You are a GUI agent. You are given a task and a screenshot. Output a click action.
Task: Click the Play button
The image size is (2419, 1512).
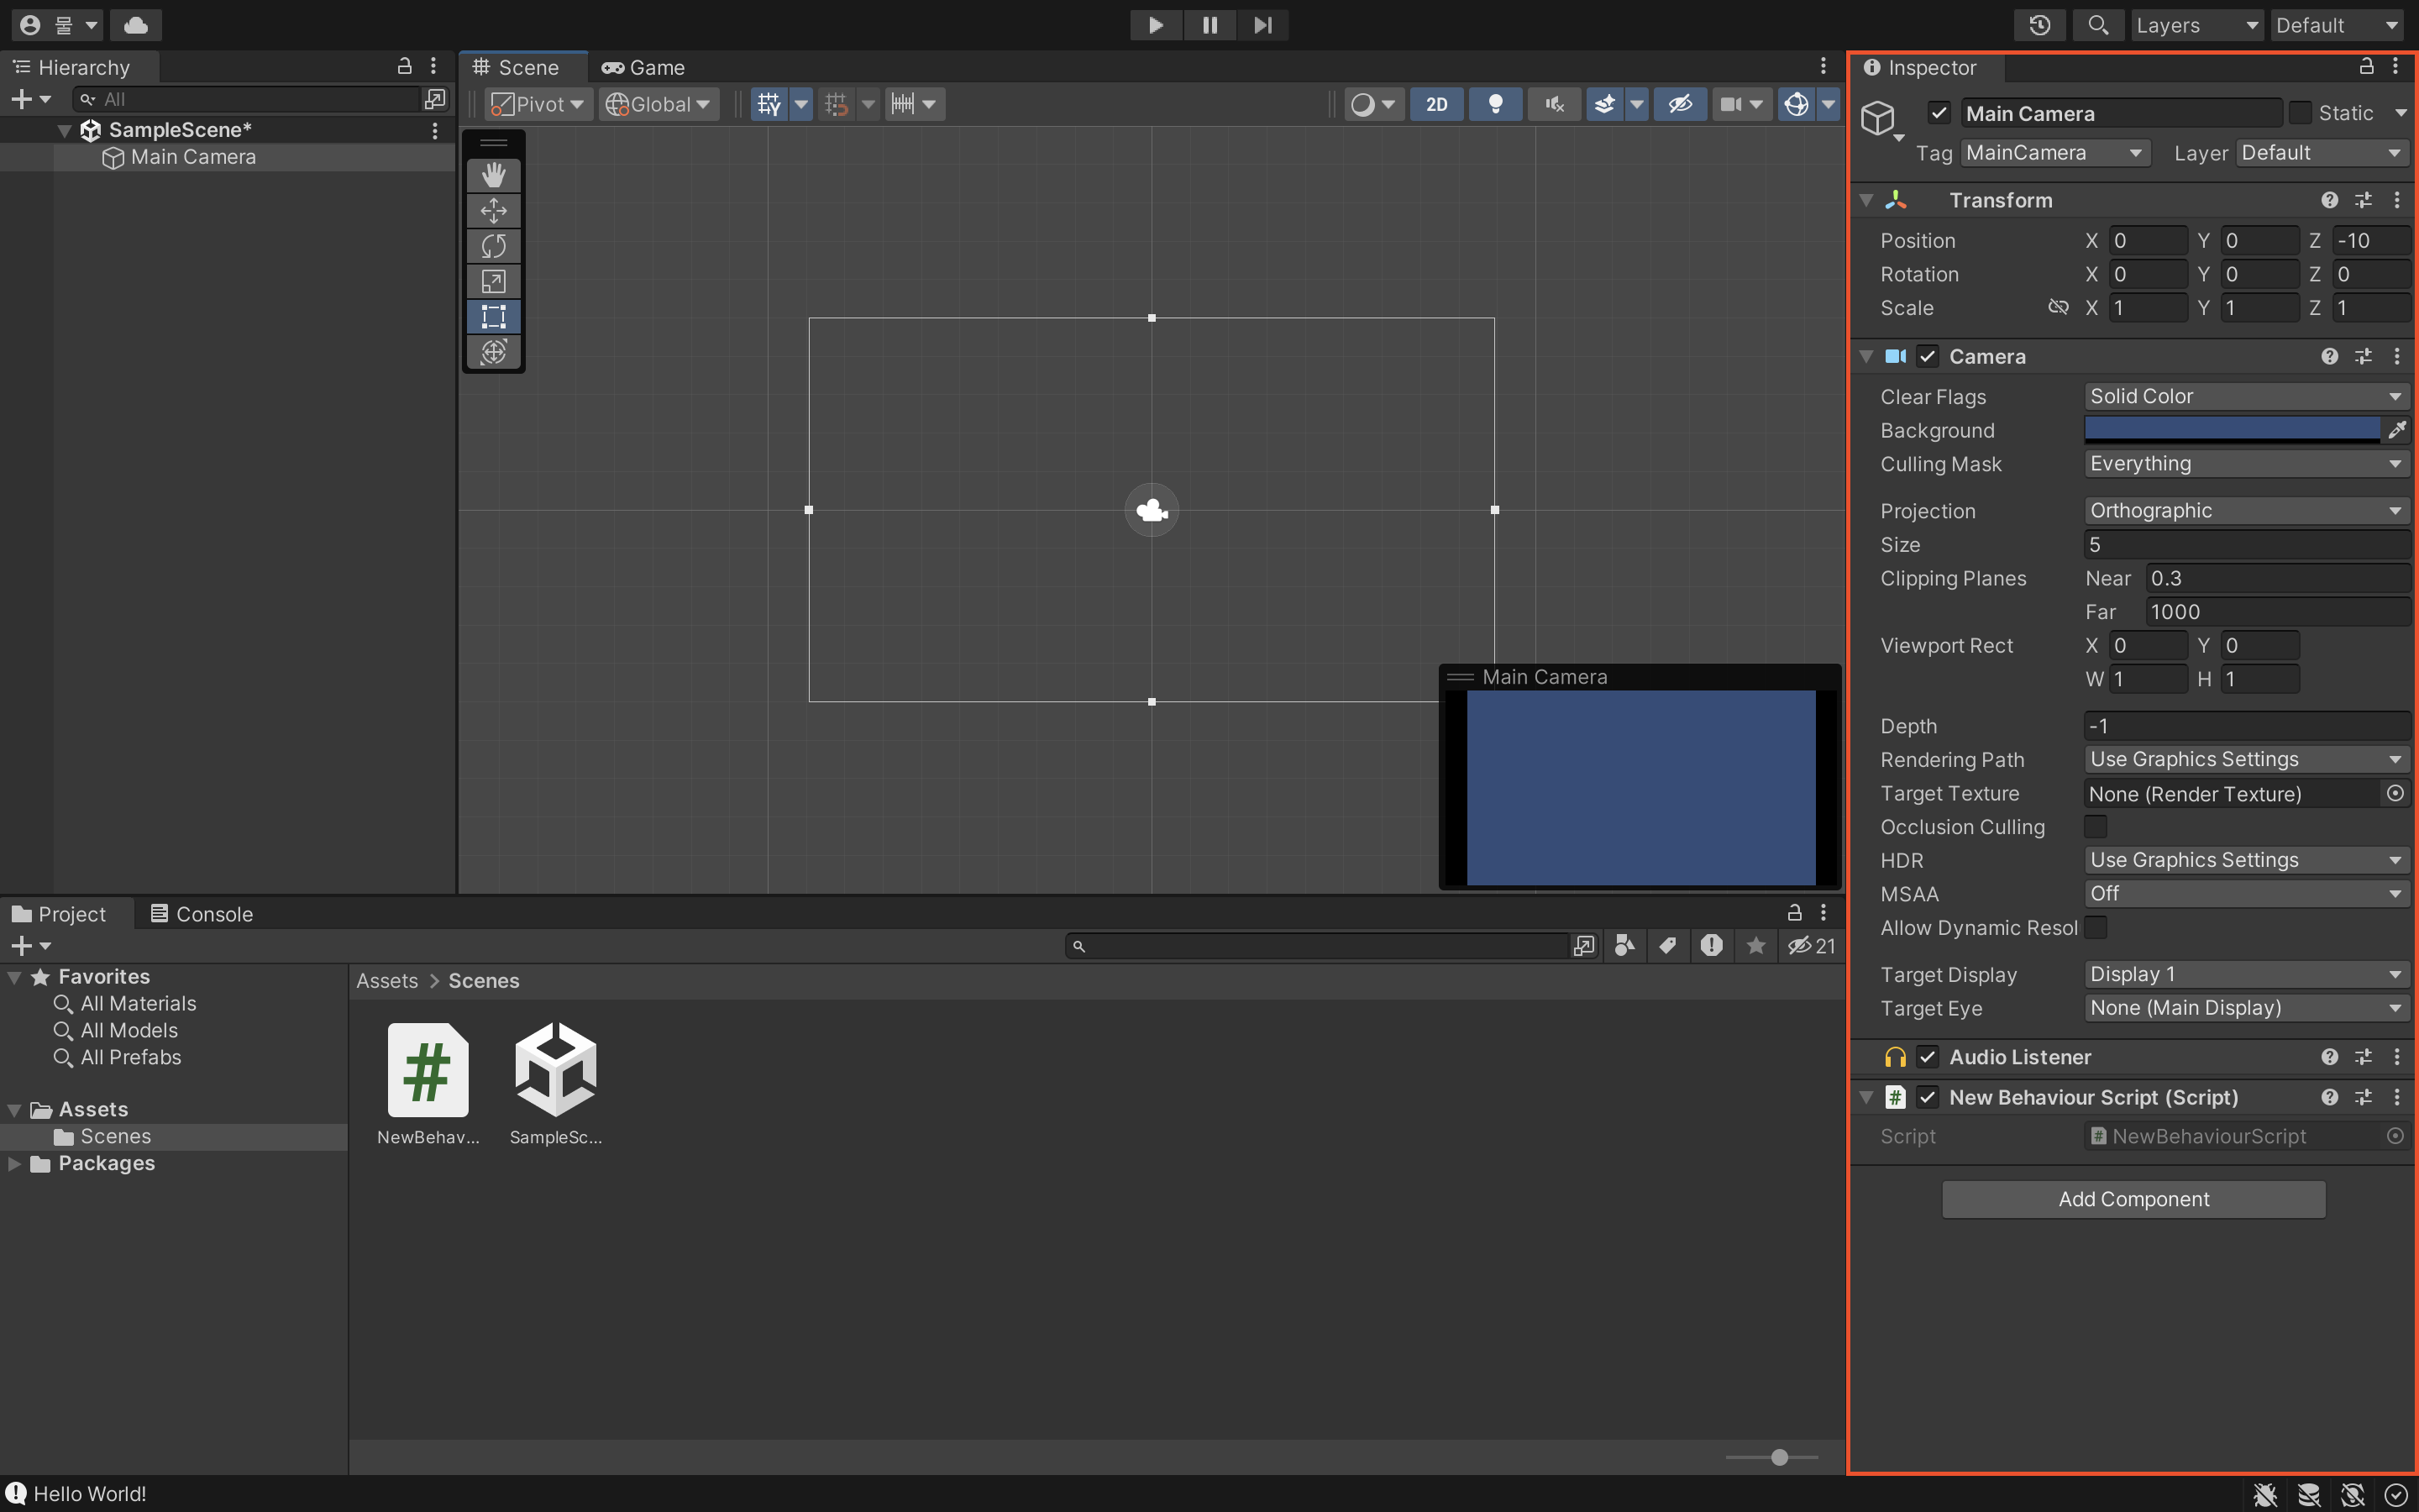pyautogui.click(x=1156, y=25)
